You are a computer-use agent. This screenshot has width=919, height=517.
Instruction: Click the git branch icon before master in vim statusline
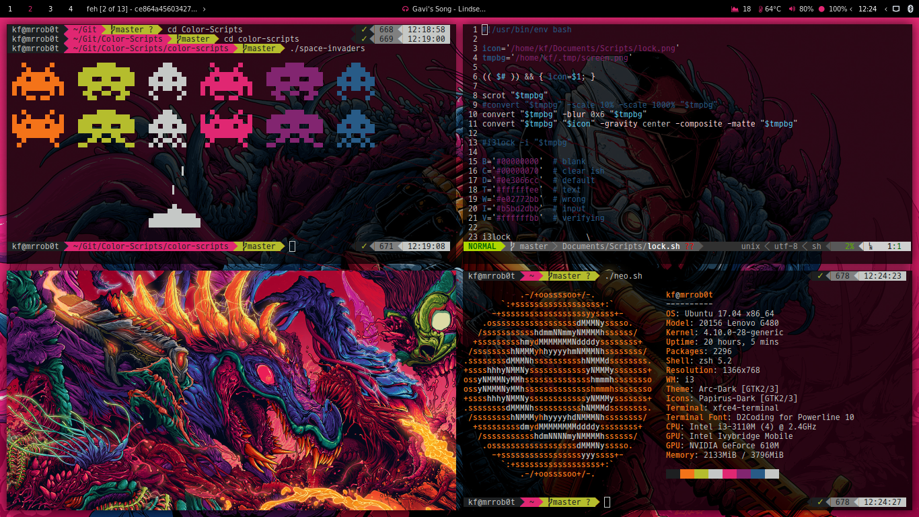pyautogui.click(x=511, y=246)
